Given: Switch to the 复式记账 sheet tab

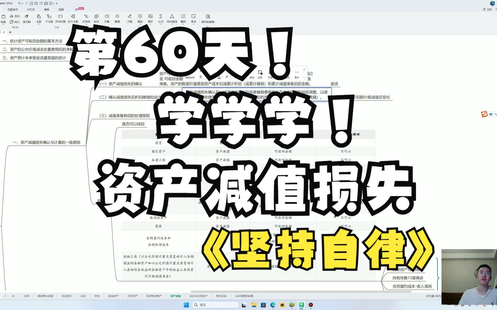Looking at the screenshot, I should point(221,296).
